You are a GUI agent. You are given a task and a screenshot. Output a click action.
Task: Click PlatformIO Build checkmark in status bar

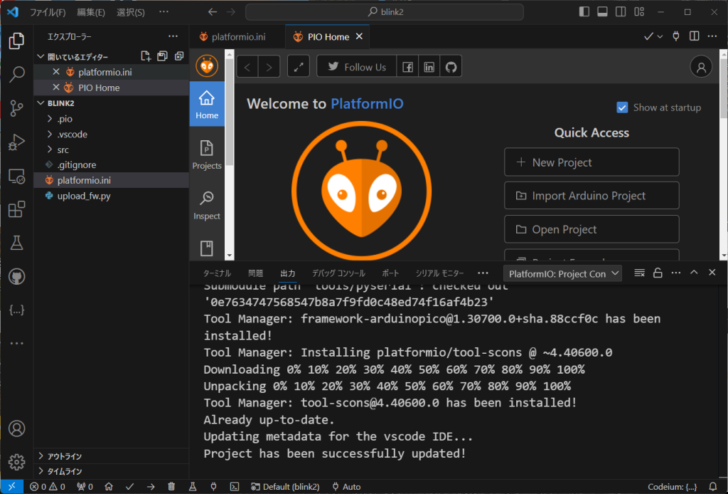tap(129, 487)
